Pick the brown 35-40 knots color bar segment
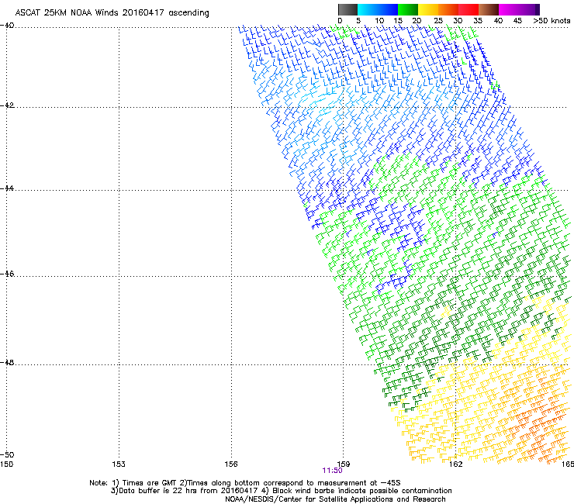This screenshot has width=574, height=504. [489, 9]
